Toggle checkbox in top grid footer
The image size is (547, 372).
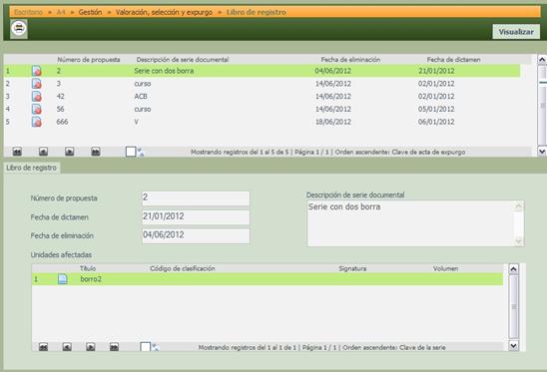131,152
